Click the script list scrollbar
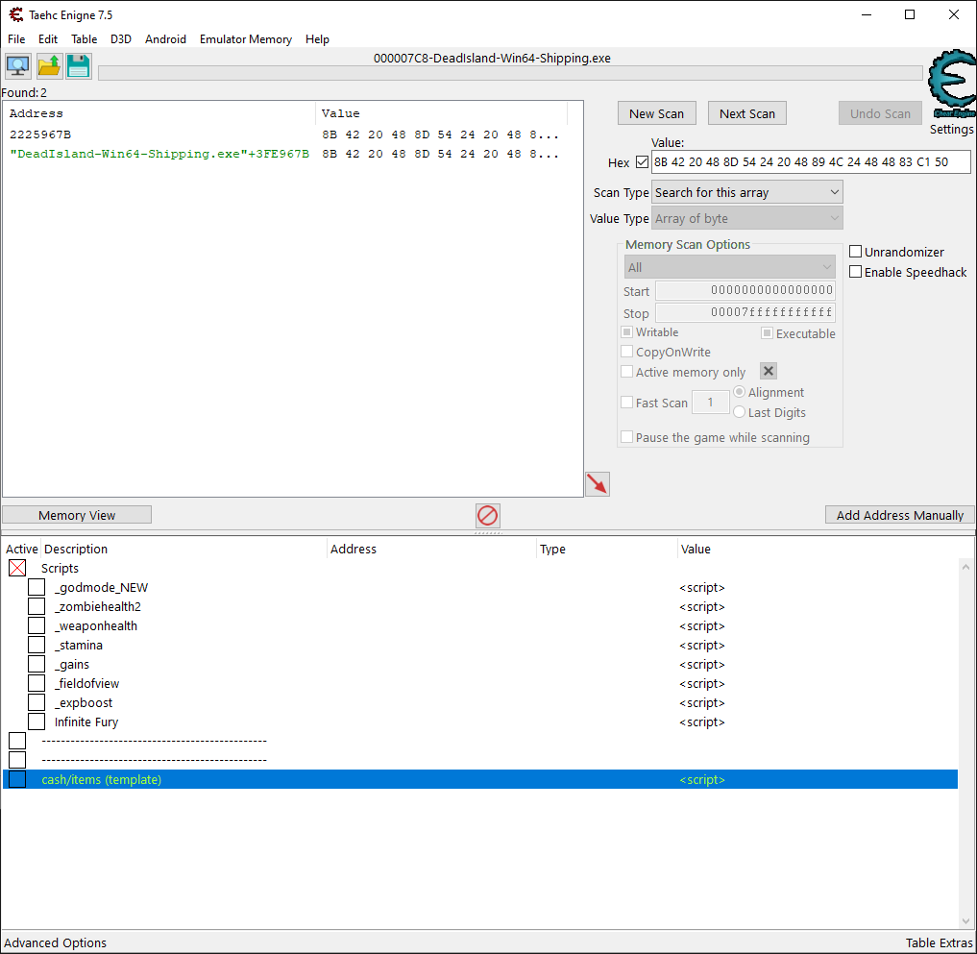This screenshot has width=977, height=954. point(965,740)
